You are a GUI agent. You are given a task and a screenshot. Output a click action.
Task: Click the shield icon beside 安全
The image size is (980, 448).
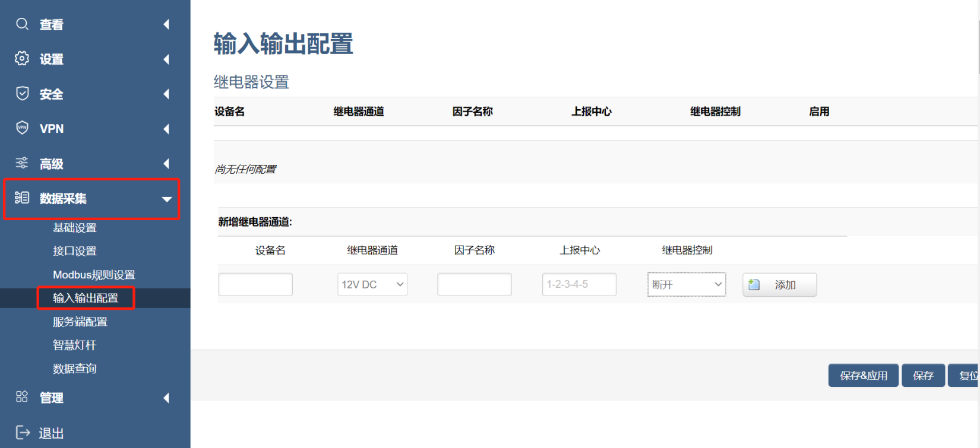[22, 93]
